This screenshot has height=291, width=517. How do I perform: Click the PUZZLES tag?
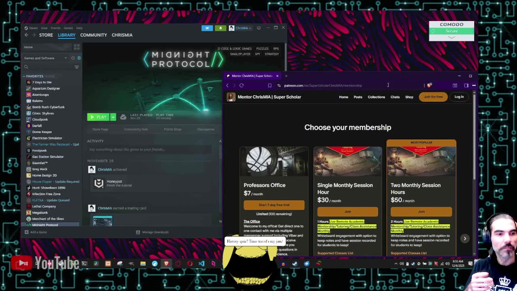point(262,48)
